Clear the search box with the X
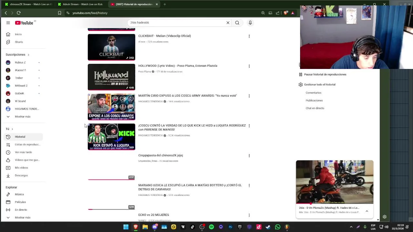Image resolution: width=413 pixels, height=232 pixels. 228,23
